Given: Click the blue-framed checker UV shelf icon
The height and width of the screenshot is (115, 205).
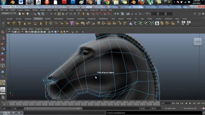Looking at the screenshot, I should pyautogui.click(x=157, y=23).
